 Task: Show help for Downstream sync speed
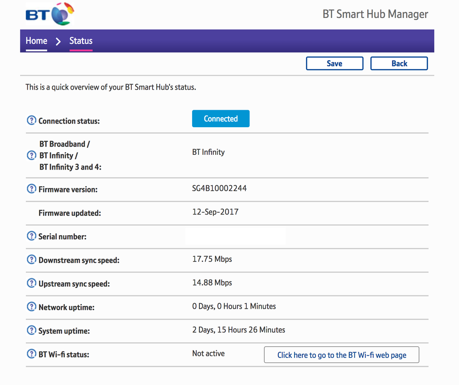[31, 260]
